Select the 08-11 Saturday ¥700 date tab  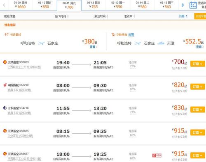69,5
